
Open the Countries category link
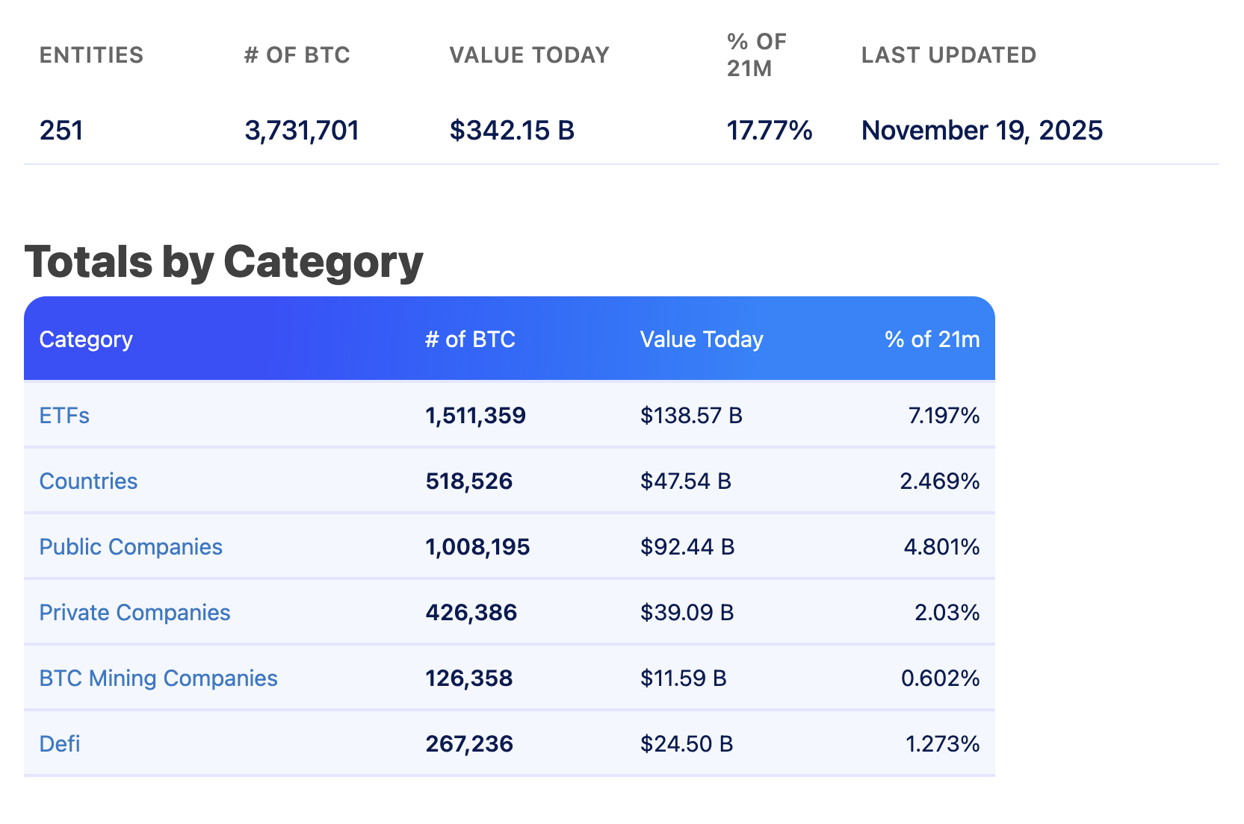click(x=88, y=481)
